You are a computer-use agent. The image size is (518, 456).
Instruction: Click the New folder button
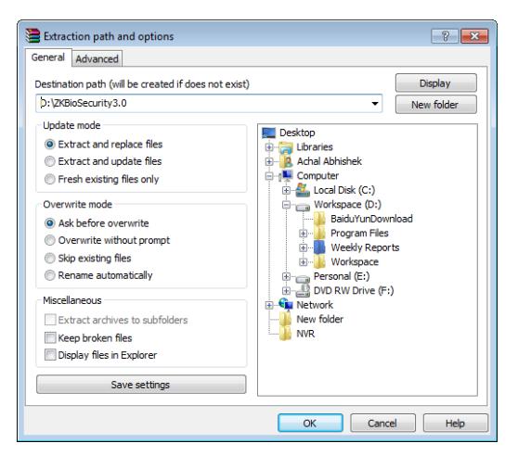click(x=435, y=105)
